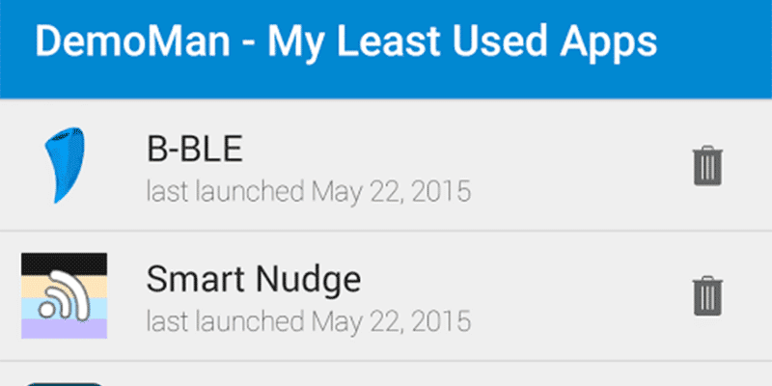Click Smart Nudge's last launched date text
The height and width of the screenshot is (386, 772).
click(x=308, y=320)
